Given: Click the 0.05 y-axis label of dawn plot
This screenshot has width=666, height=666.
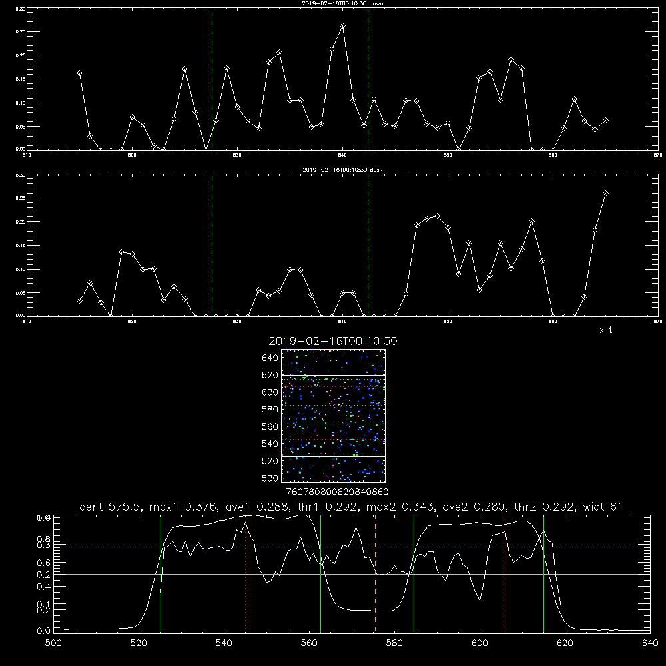Looking at the screenshot, I should pos(21,127).
